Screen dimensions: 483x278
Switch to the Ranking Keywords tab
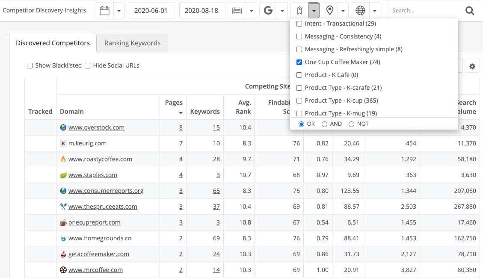132,43
